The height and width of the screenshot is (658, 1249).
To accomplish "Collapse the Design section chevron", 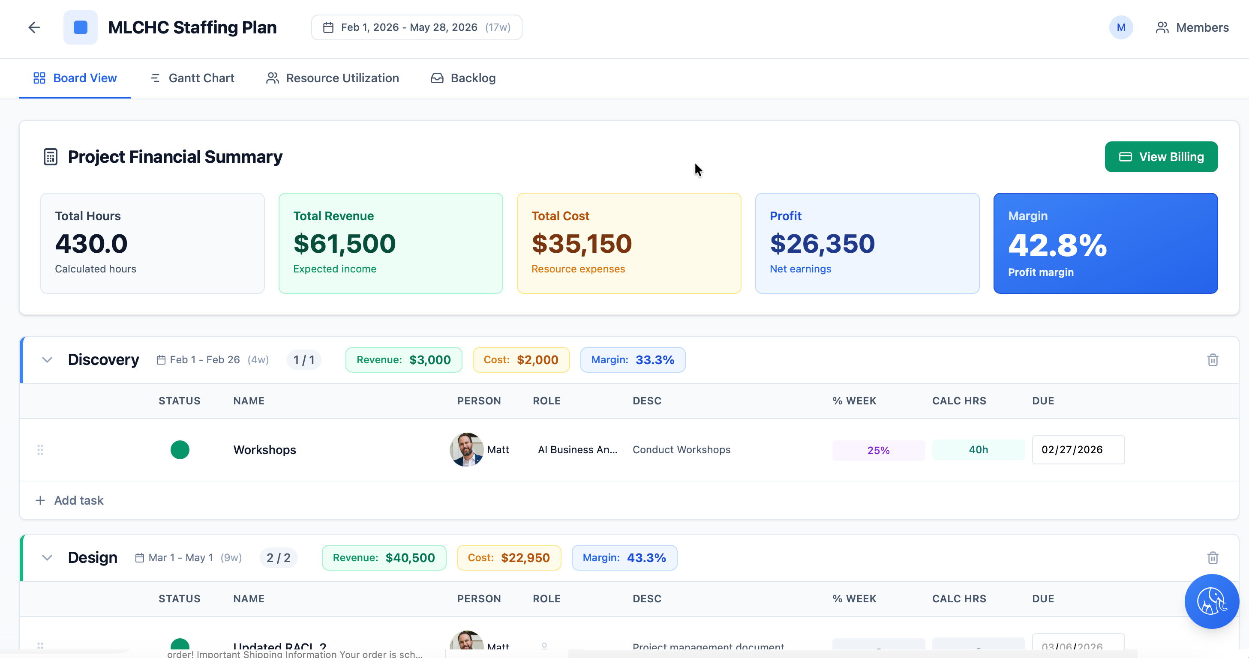I will pyautogui.click(x=47, y=558).
